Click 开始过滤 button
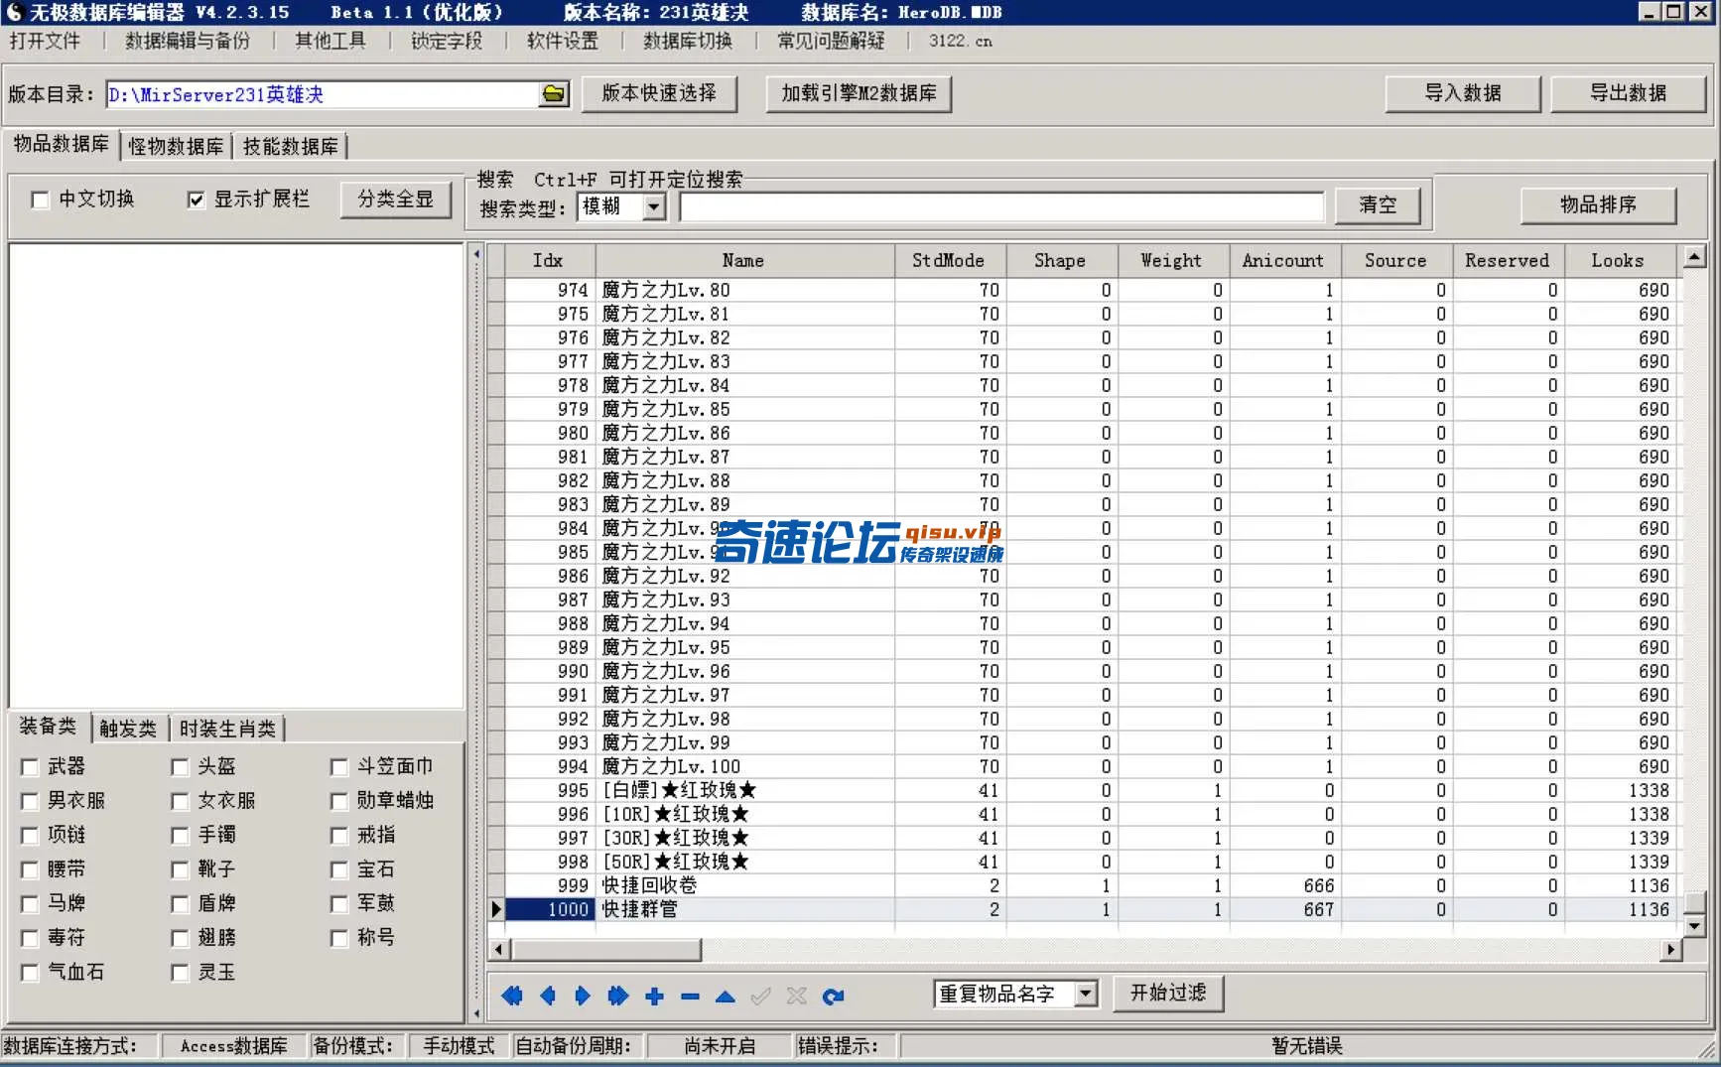 click(1168, 993)
